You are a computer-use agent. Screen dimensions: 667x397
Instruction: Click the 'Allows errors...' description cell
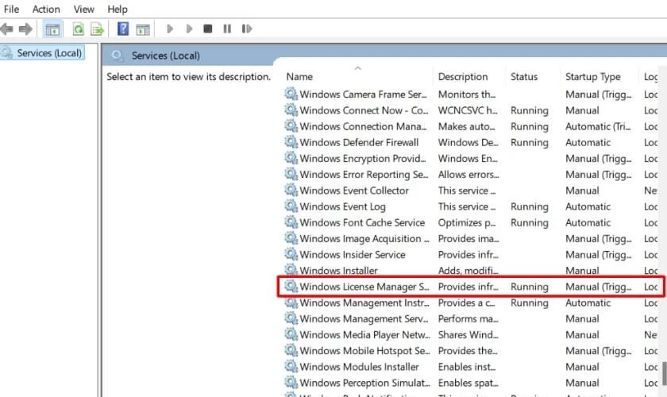pos(468,175)
